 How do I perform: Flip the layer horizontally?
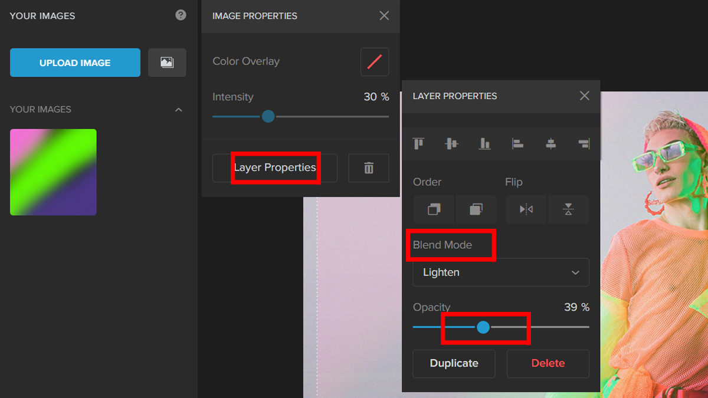(526, 209)
